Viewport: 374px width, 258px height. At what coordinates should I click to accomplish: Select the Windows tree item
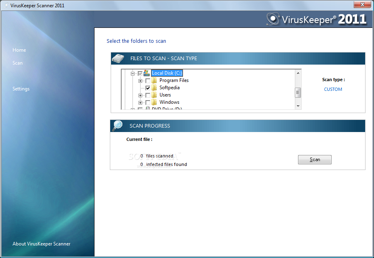pos(169,102)
